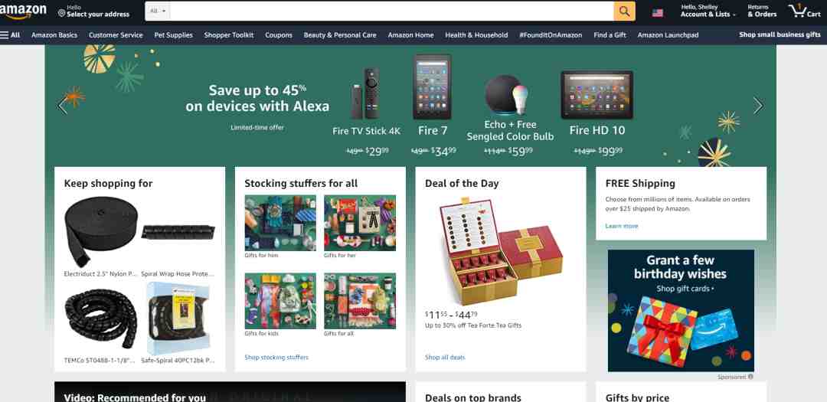827x402 pixels.
Task: Click the Amazon logo
Action: [23, 11]
